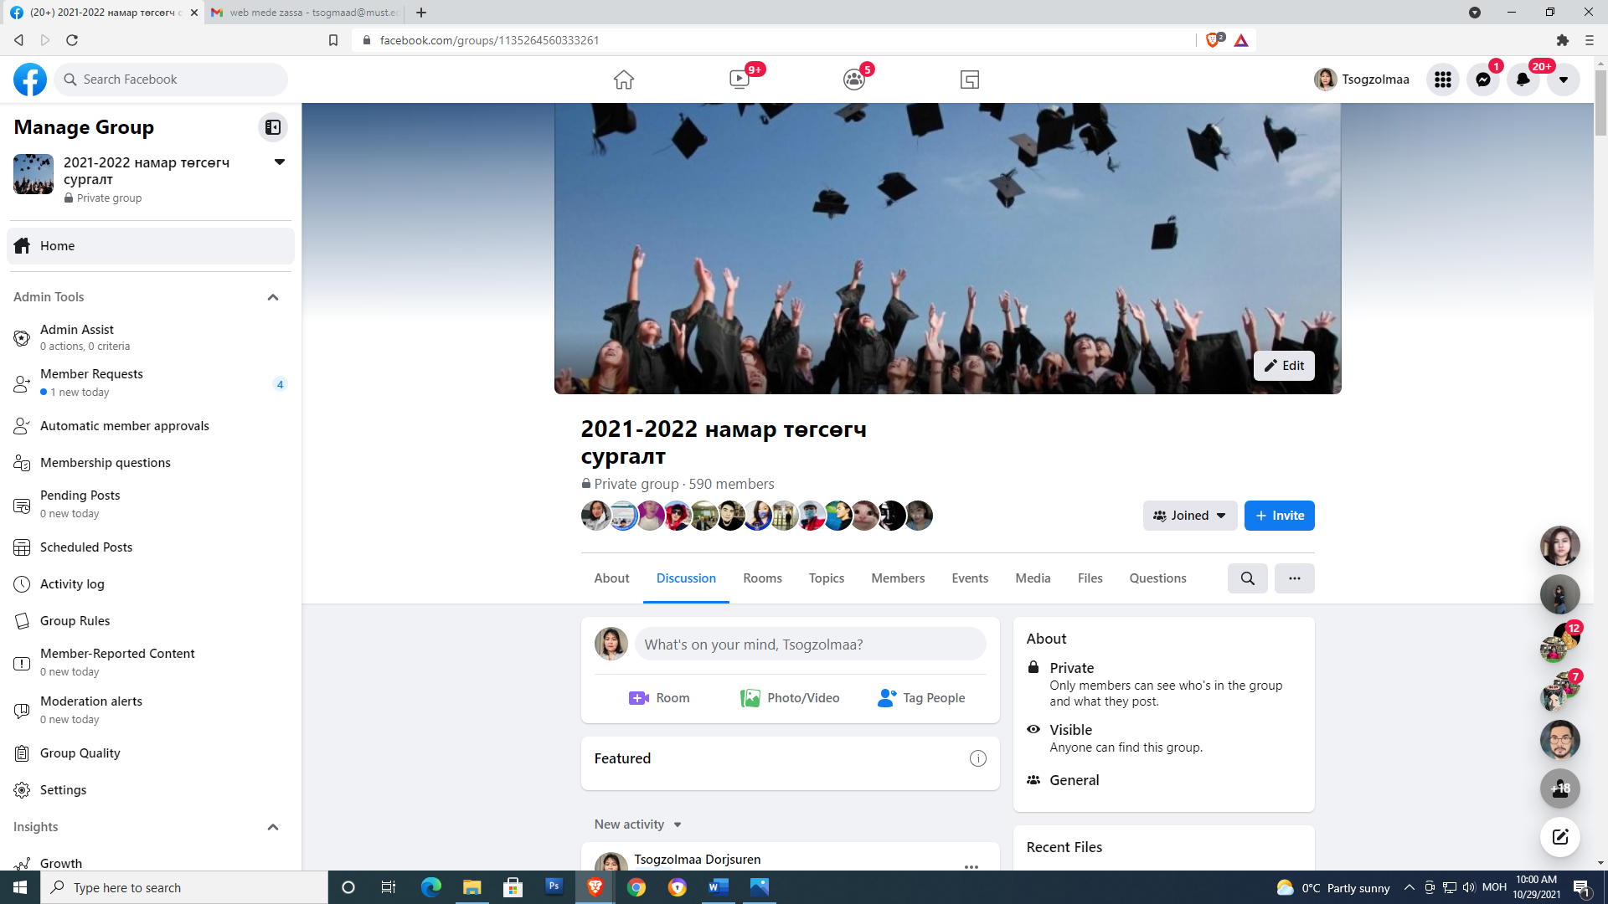The width and height of the screenshot is (1608, 904).
Task: Switch to the Rooms tab
Action: tap(762, 578)
